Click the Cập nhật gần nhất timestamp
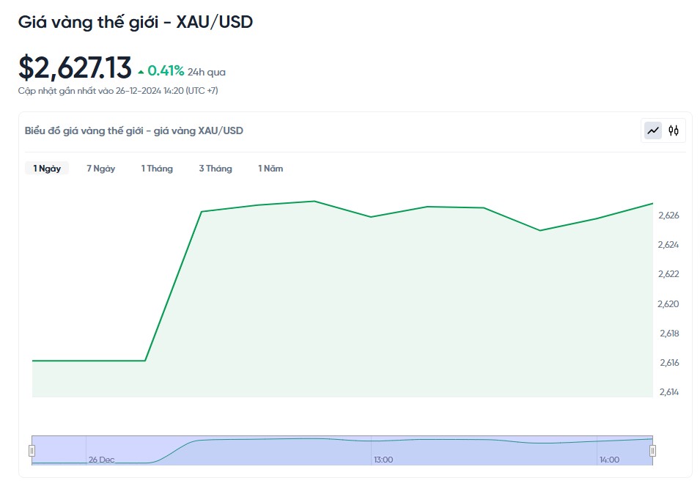 (118, 91)
